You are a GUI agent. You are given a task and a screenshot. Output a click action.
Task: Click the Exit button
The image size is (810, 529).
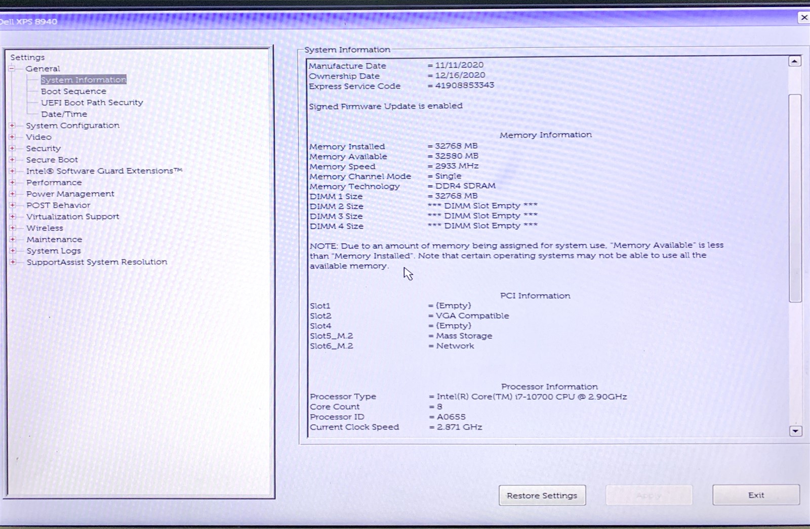pyautogui.click(x=756, y=495)
